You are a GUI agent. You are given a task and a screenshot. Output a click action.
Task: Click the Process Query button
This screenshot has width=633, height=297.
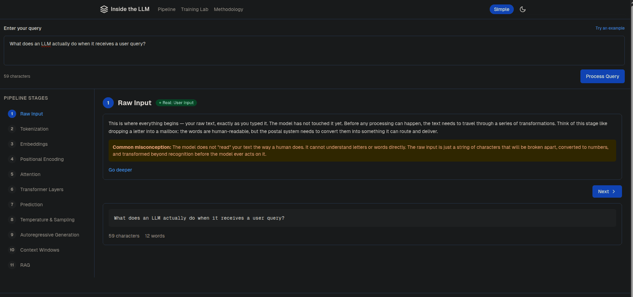pos(602,76)
